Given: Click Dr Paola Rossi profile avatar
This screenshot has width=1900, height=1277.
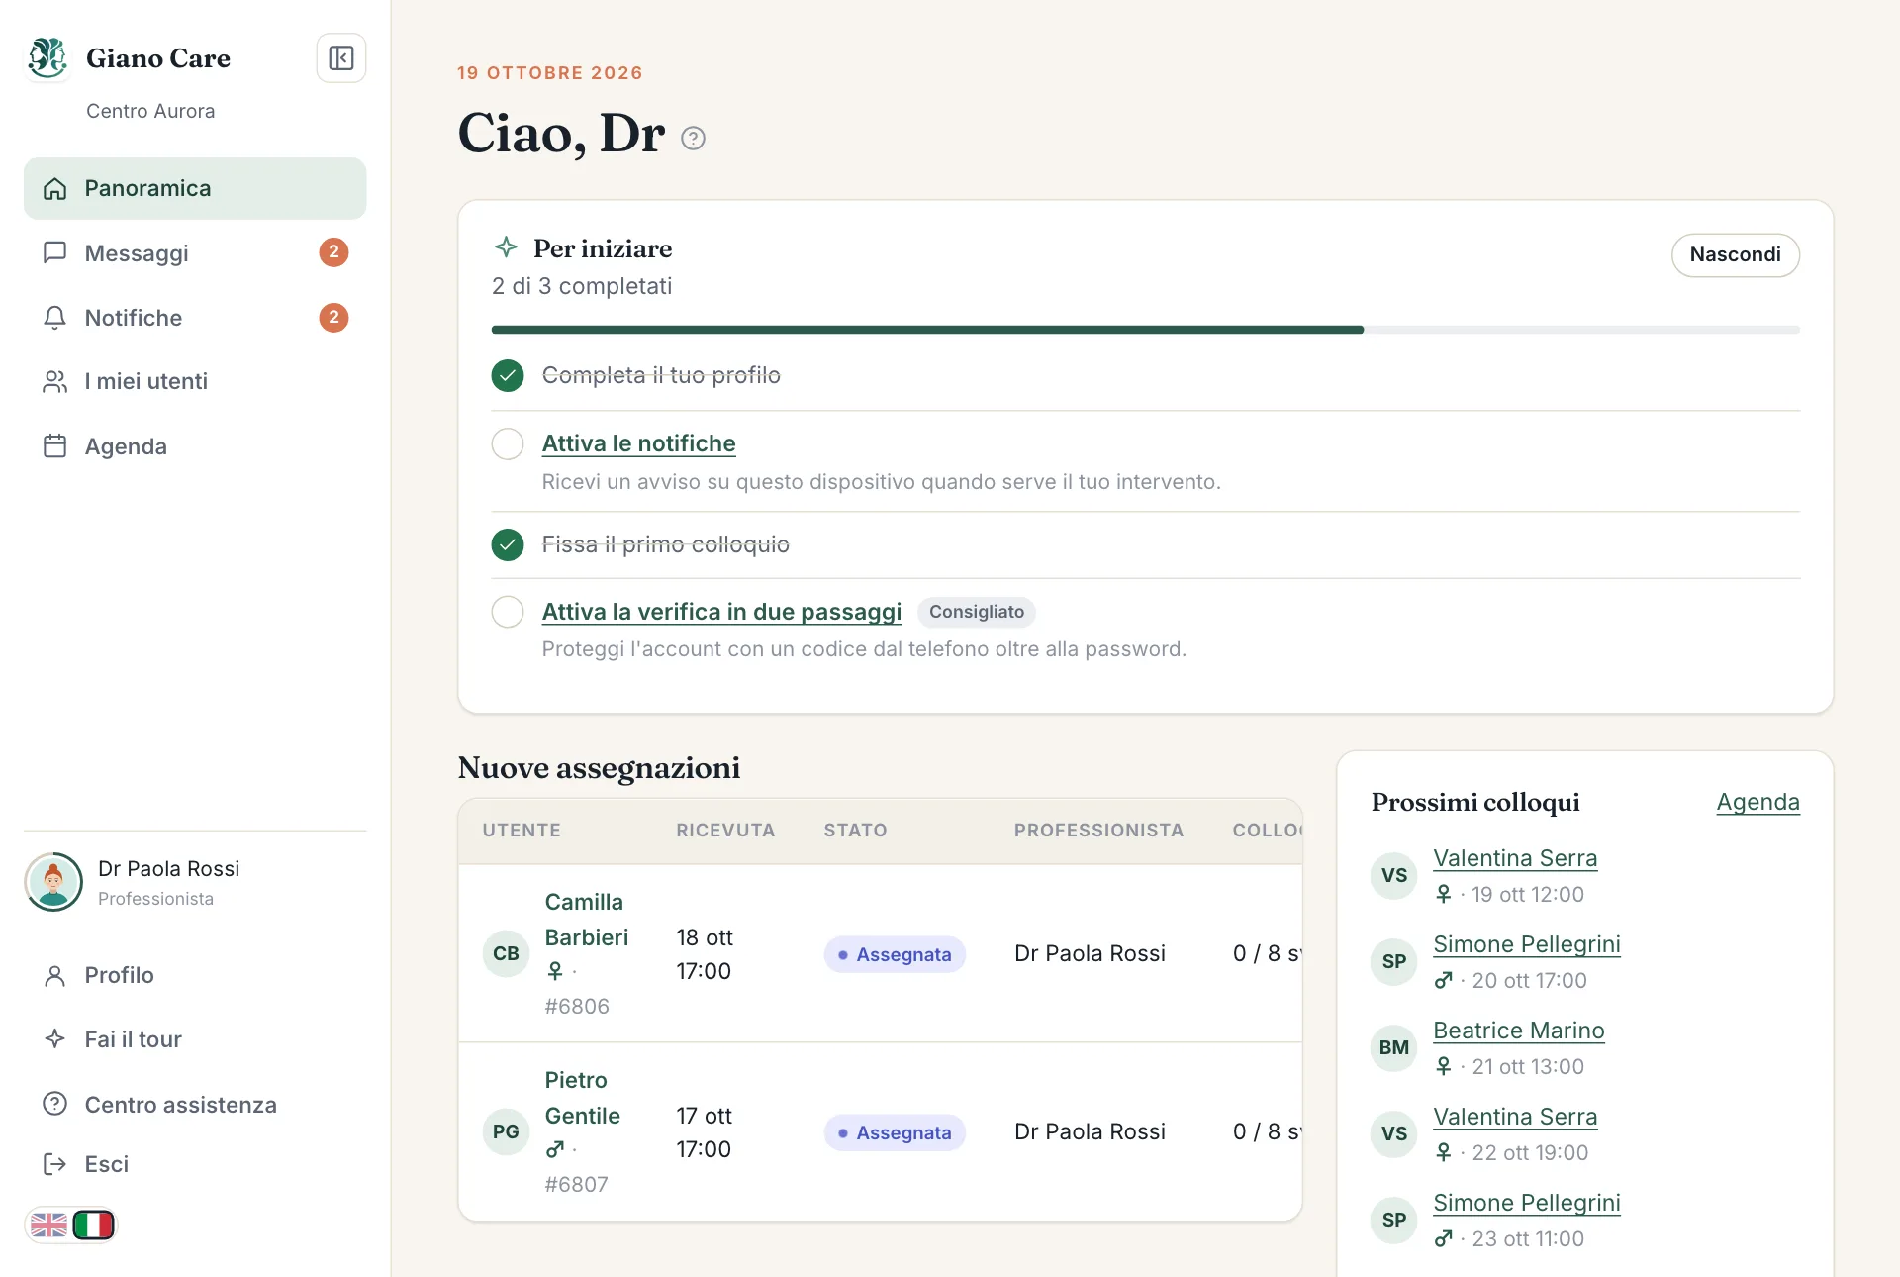Looking at the screenshot, I should 53,882.
